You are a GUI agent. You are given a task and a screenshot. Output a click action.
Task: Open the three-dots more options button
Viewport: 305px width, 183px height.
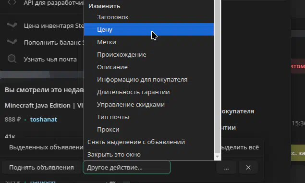point(226,168)
